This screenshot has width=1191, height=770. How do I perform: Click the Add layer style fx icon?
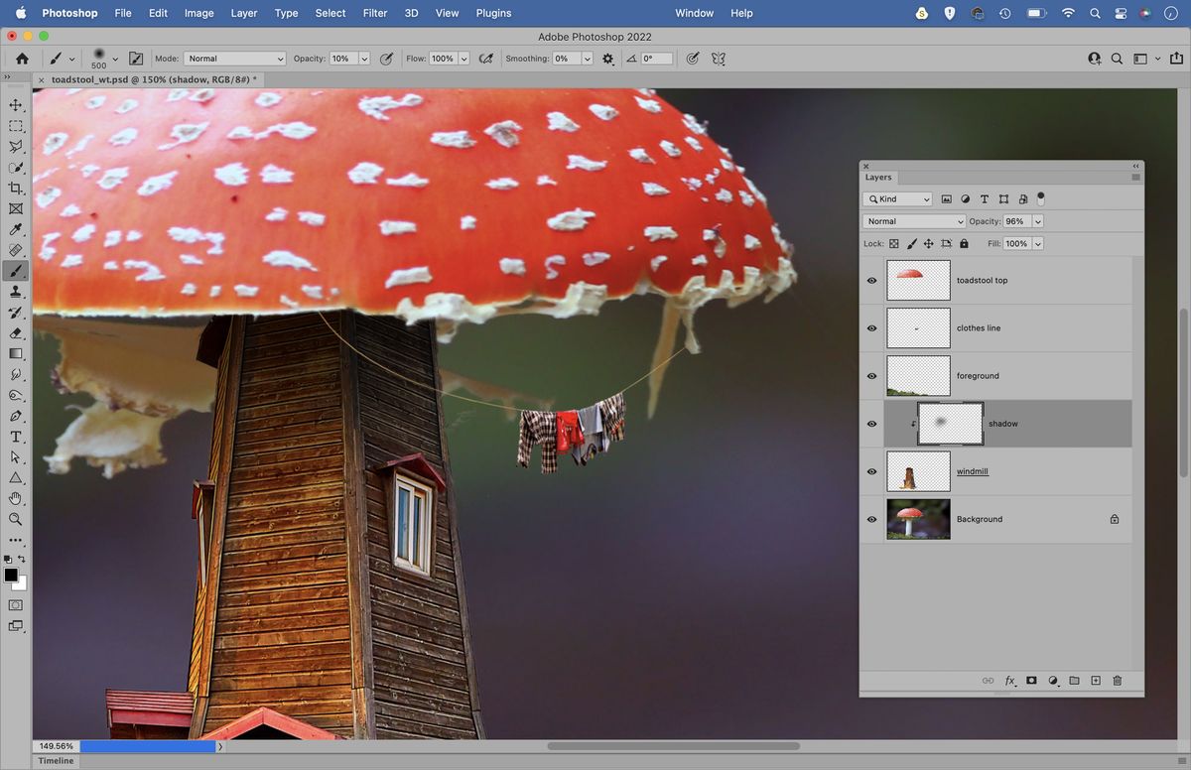(x=1010, y=681)
